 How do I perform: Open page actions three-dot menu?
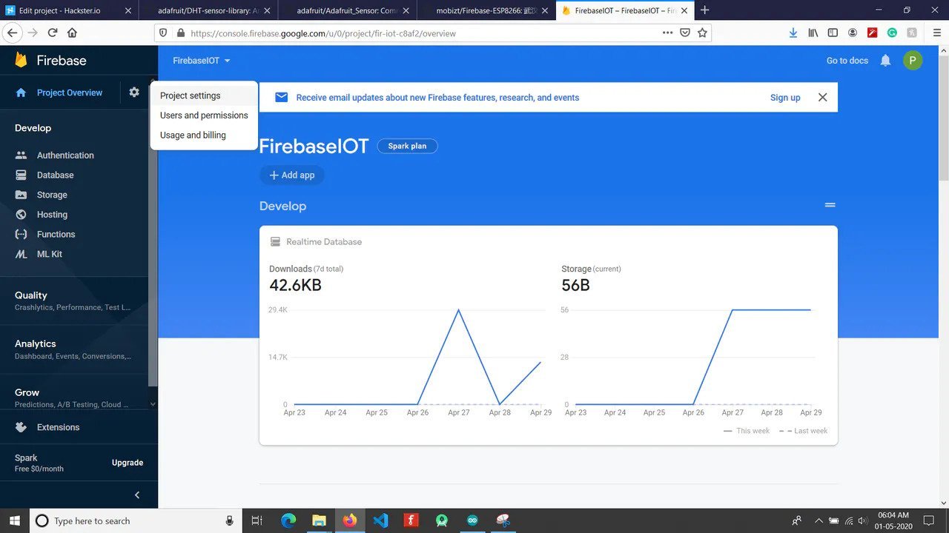click(667, 33)
